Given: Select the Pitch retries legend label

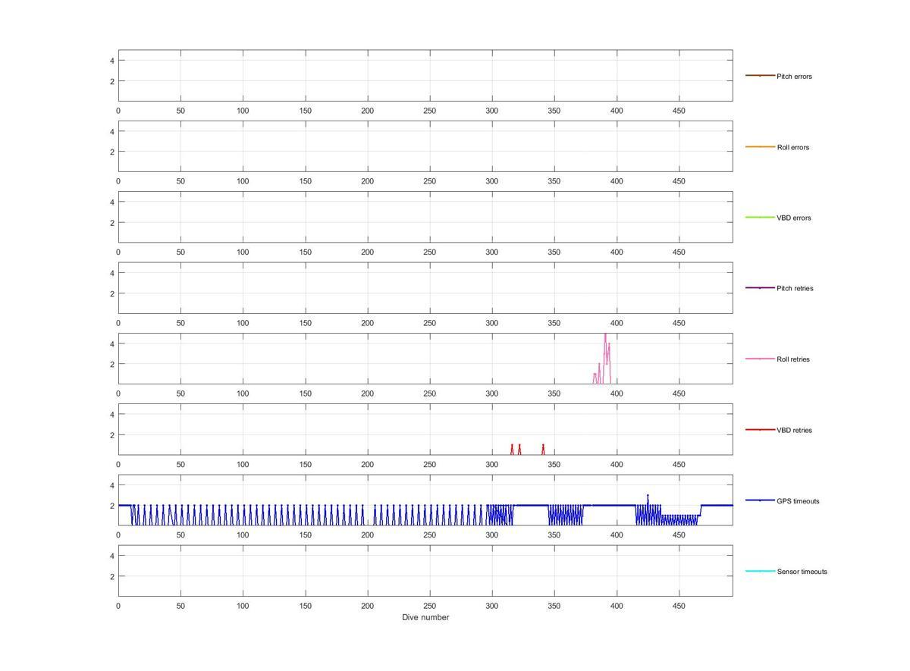Looking at the screenshot, I should pos(795,288).
